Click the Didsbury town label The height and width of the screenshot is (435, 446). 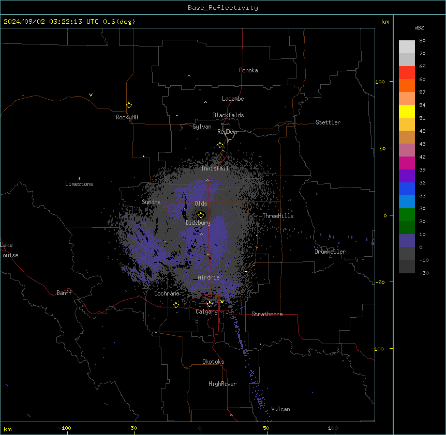198,223
